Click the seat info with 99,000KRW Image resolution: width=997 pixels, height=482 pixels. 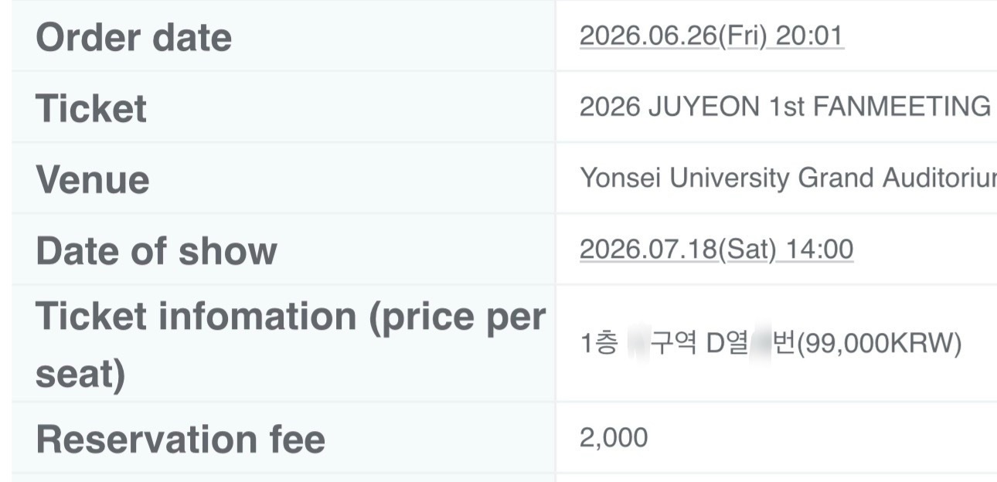coord(771,345)
